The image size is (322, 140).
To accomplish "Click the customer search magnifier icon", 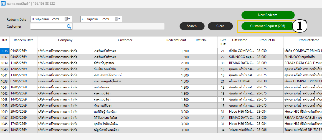I will pyautogui.click(x=69, y=26).
